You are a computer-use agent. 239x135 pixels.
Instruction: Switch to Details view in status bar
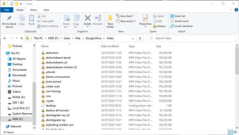point(230,132)
